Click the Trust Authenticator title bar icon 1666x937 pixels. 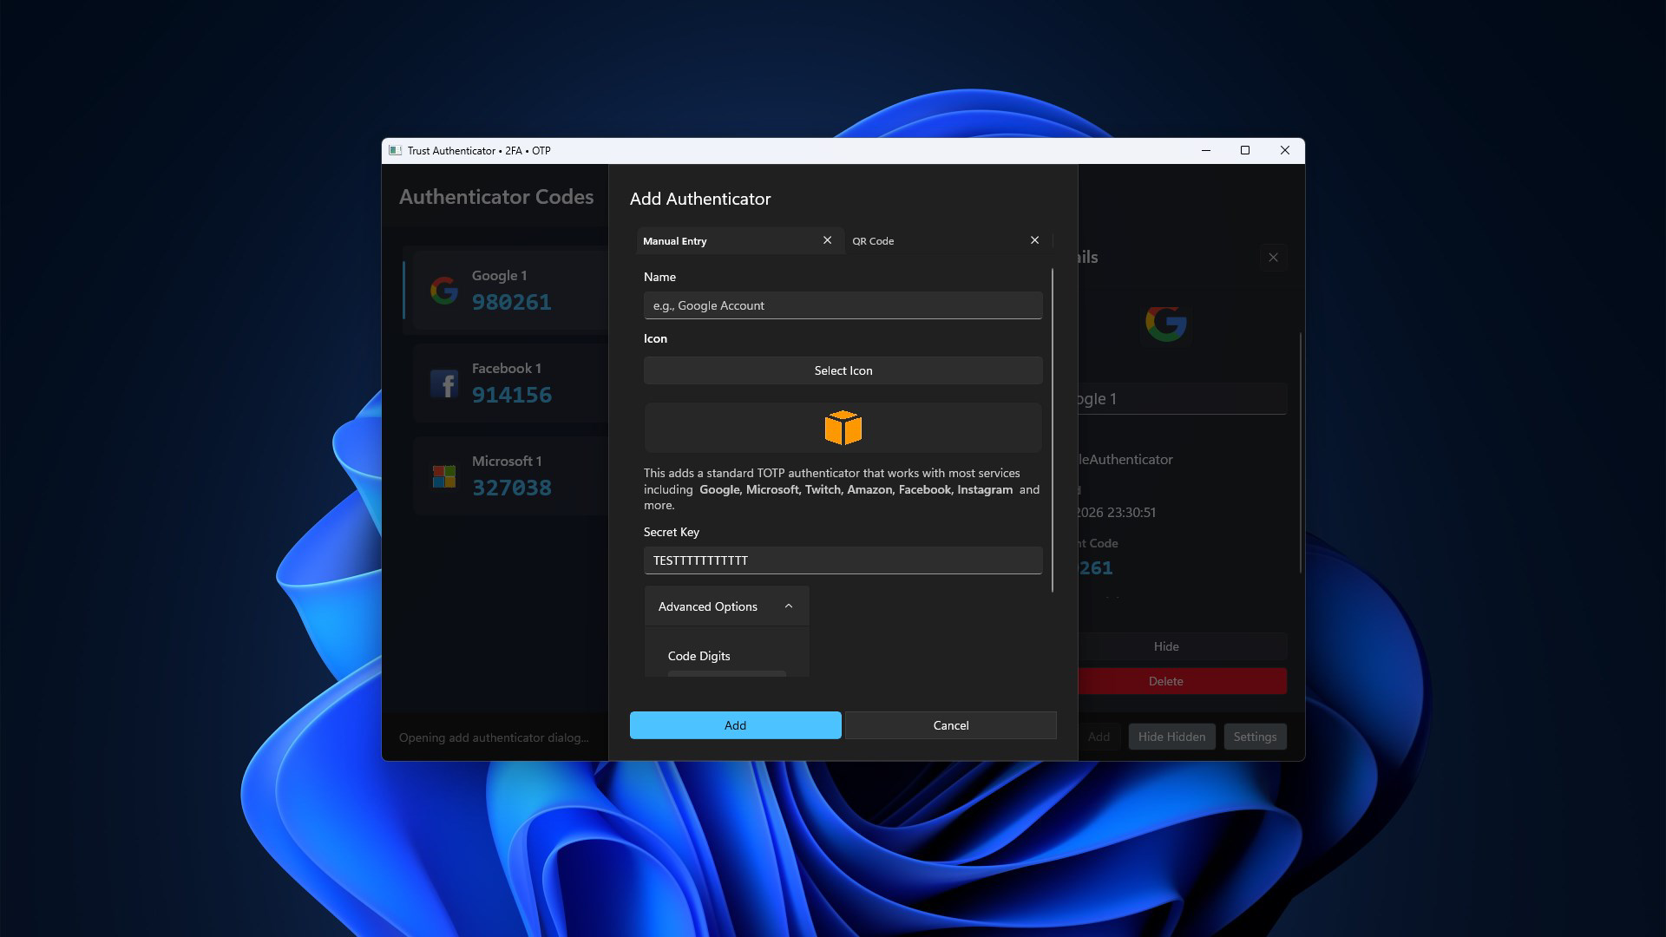tap(398, 150)
